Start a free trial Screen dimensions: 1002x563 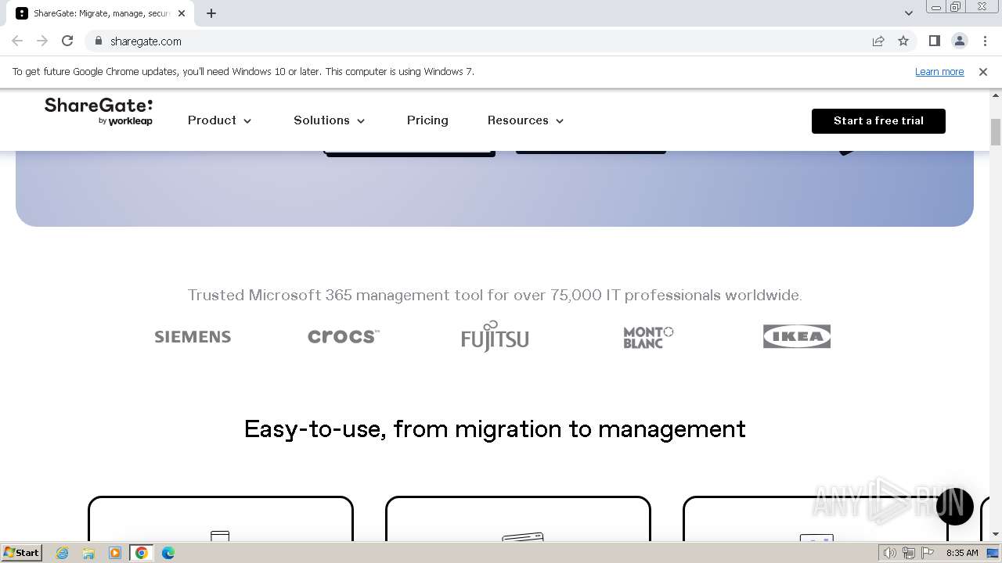coord(878,120)
